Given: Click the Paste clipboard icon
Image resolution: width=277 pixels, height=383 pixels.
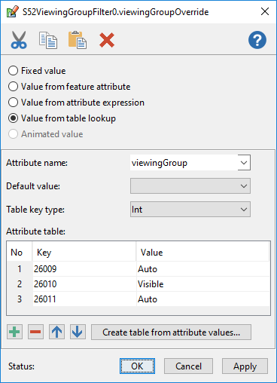Looking at the screenshot, I should [78, 40].
